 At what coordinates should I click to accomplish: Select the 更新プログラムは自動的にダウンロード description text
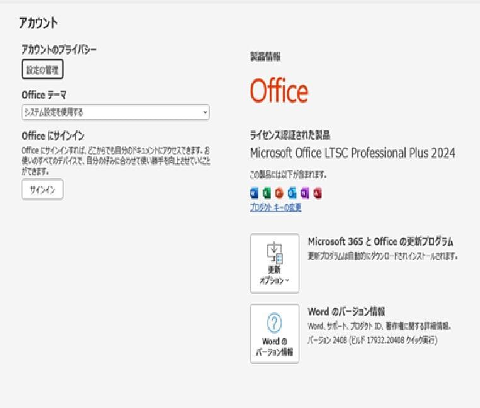click(x=382, y=256)
